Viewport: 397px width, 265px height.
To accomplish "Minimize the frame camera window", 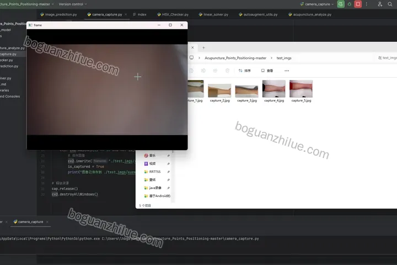I will coord(159,25).
